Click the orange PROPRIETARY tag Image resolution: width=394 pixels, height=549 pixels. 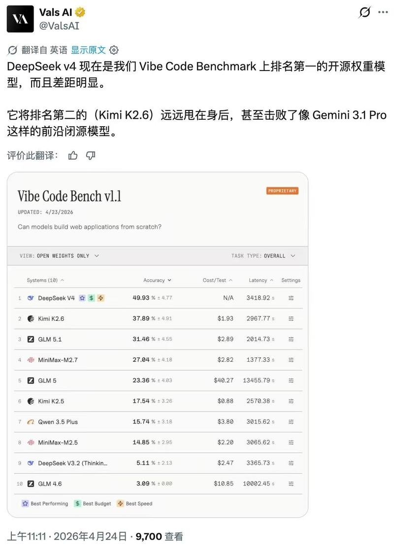[x=282, y=191]
